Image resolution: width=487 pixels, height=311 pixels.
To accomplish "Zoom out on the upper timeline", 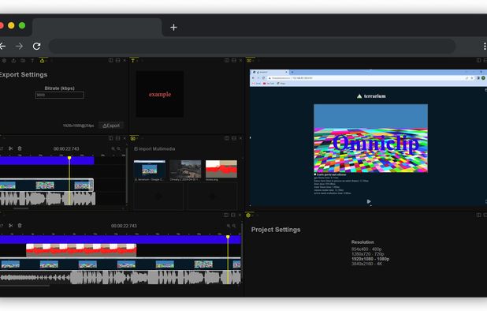I will pyautogui.click(x=119, y=149).
